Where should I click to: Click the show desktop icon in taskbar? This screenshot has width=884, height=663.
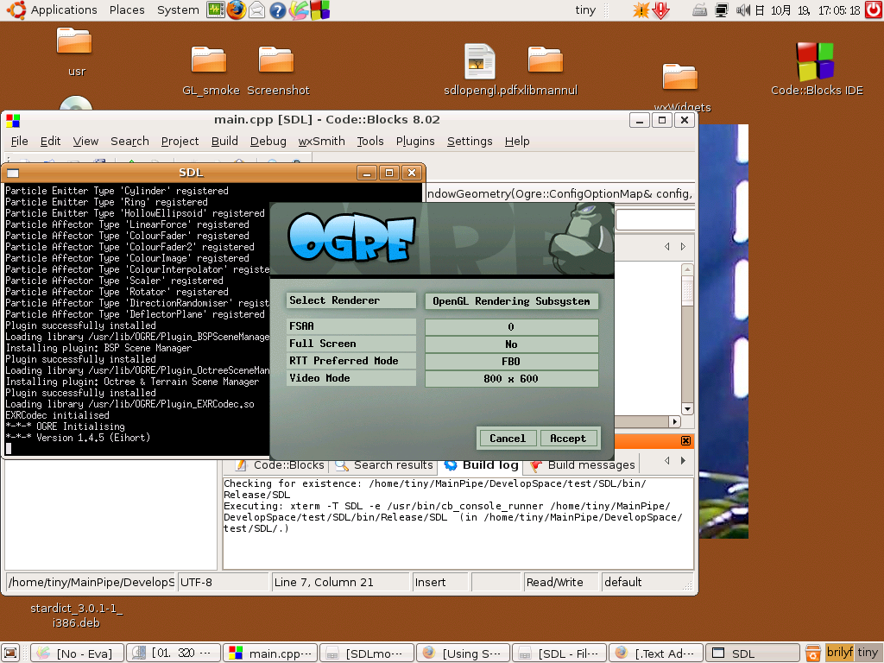tap(10, 653)
